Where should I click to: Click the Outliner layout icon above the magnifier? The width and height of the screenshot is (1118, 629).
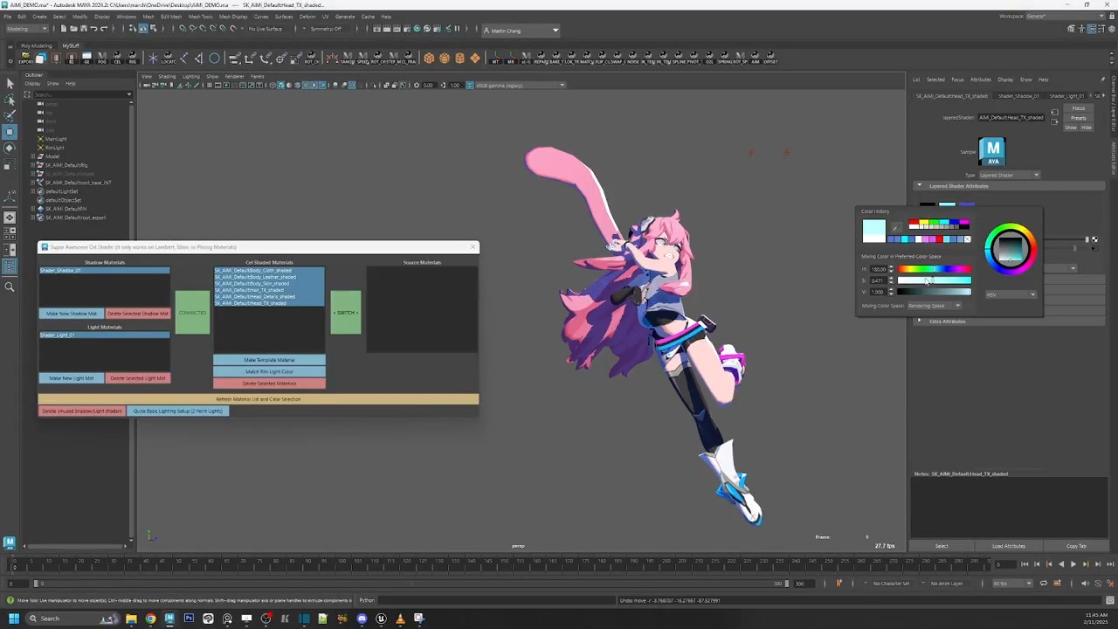[x=10, y=266]
